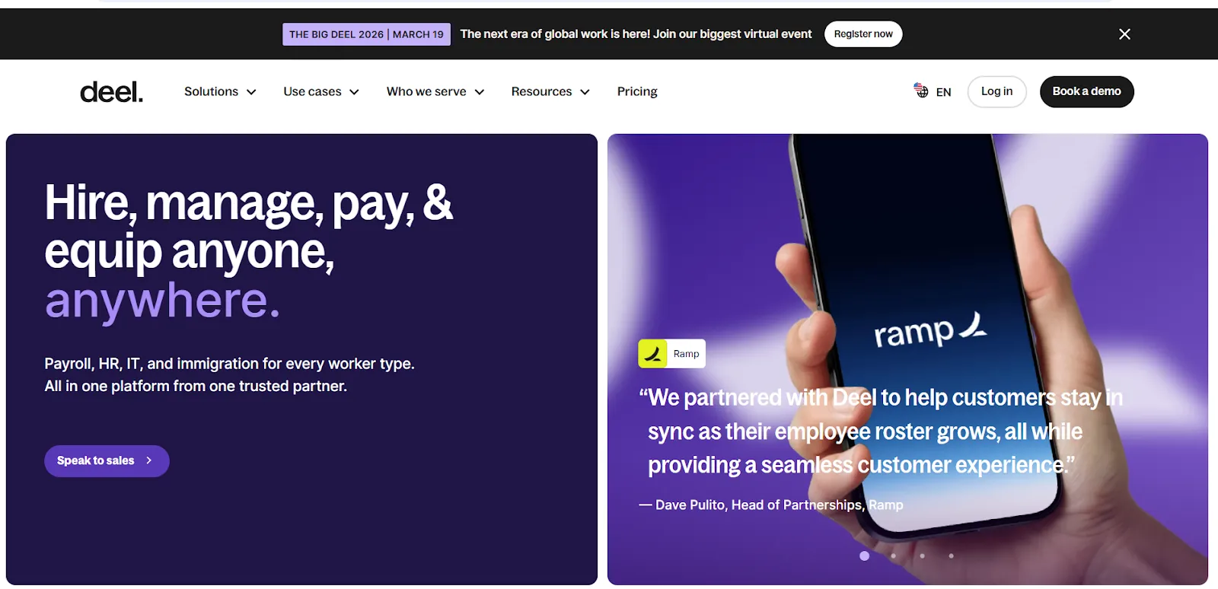The image size is (1218, 589).
Task: Select the first active carousel dot
Action: (864, 556)
